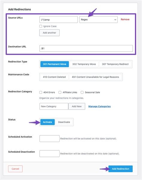142x180 pixels.
Task: Choose 307 Temporary Redirect option
Action: pyautogui.click(x=115, y=64)
